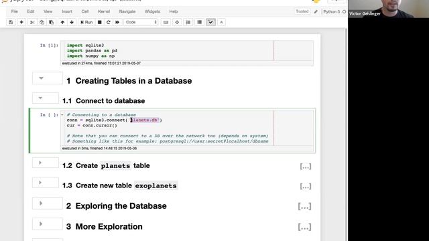Click the caret toolbar button
This screenshot has height=241, width=429.
tap(221, 22)
